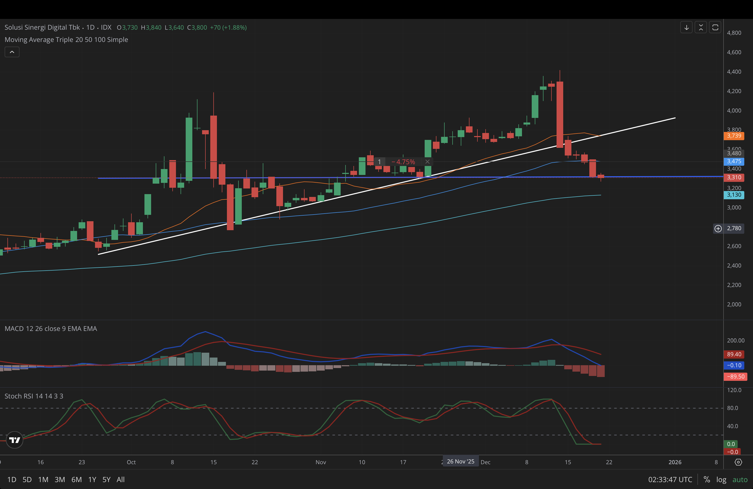Image resolution: width=753 pixels, height=489 pixels.
Task: Open chart settings gear icon
Action: (738, 462)
